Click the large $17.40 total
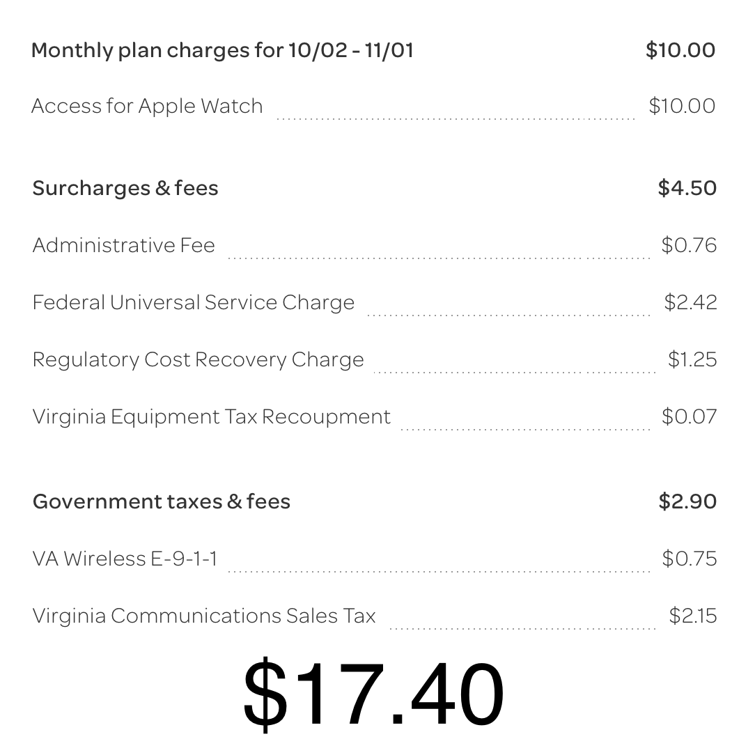The image size is (755, 755). click(373, 694)
